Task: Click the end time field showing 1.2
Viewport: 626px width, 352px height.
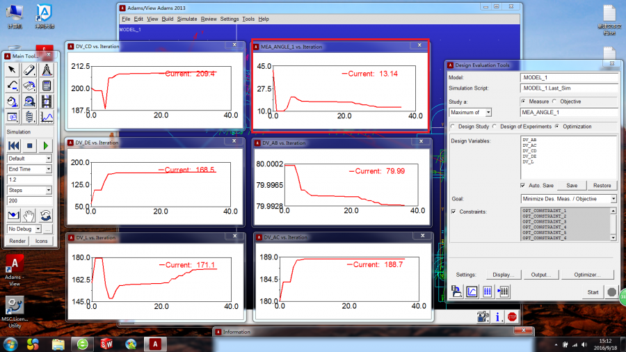Action: pyautogui.click(x=29, y=179)
